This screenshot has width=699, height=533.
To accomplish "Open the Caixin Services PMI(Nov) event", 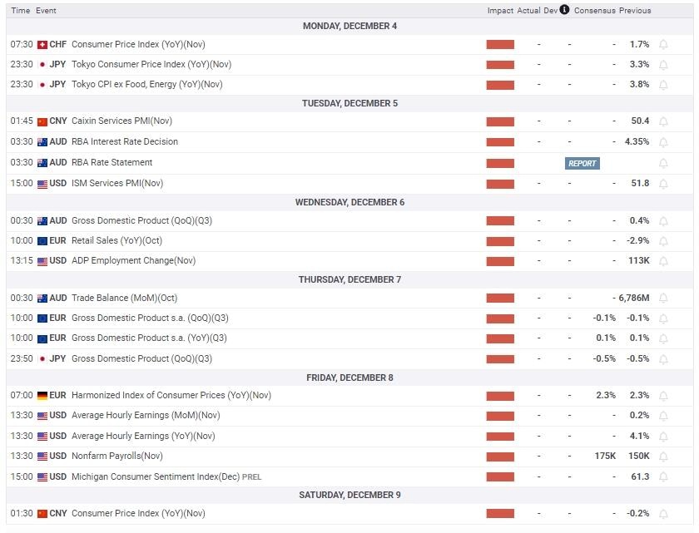I will coord(121,121).
